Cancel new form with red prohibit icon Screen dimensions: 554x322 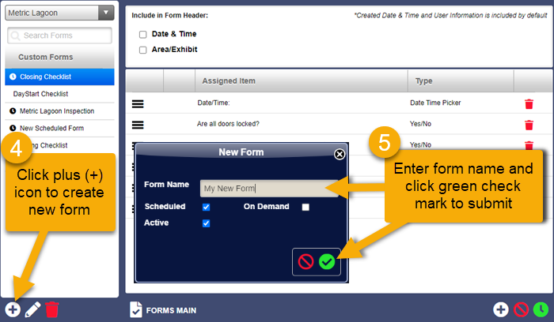pyautogui.click(x=305, y=262)
